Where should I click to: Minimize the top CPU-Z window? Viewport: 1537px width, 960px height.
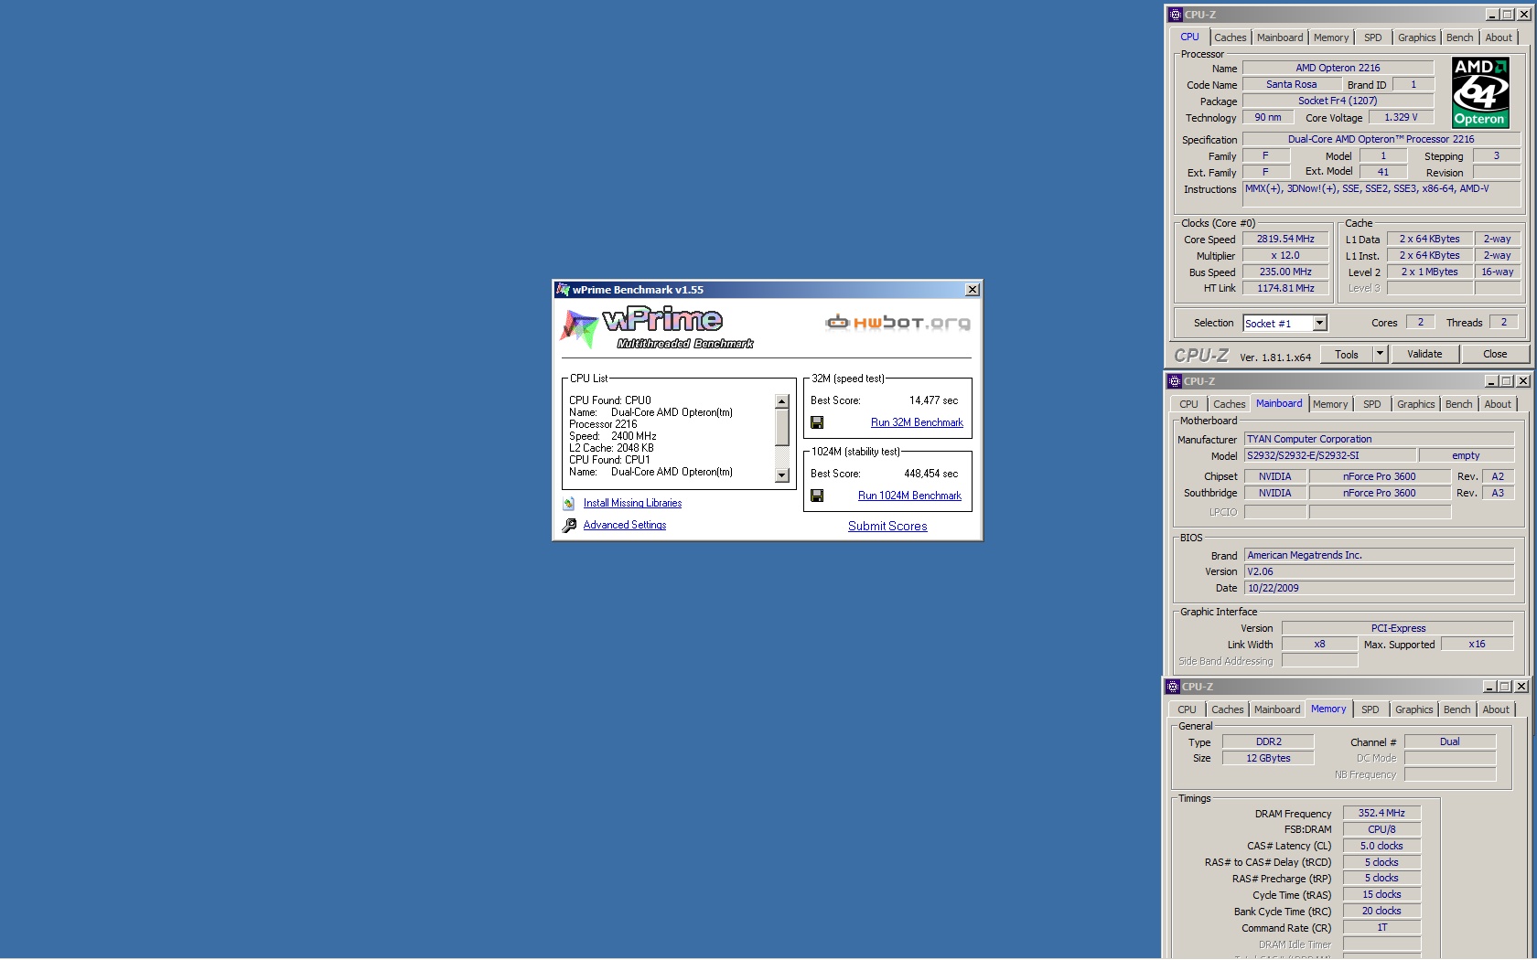click(1492, 15)
